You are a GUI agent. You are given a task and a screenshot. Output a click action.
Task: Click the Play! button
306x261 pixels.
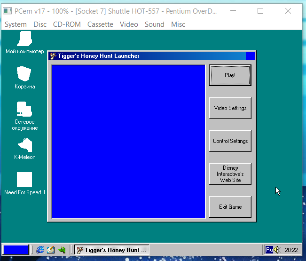[230, 75]
